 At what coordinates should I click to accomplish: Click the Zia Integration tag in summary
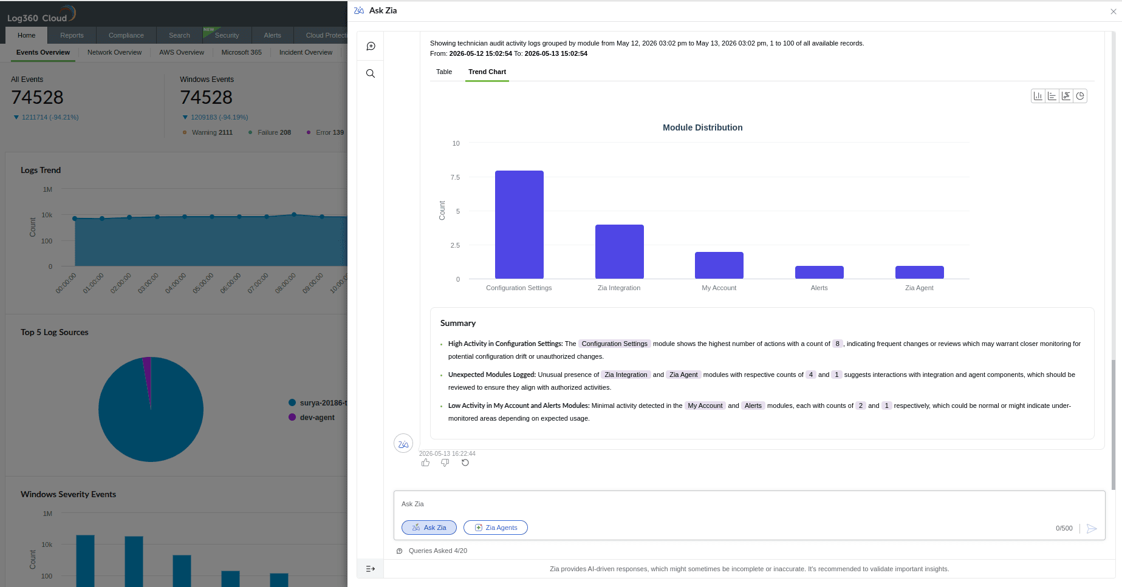pyautogui.click(x=626, y=375)
